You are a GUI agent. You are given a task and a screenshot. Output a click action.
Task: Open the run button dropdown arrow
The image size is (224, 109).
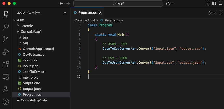215,12
